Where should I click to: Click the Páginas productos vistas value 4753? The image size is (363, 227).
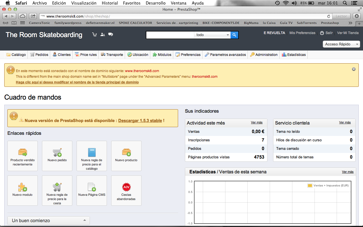tap(259, 157)
